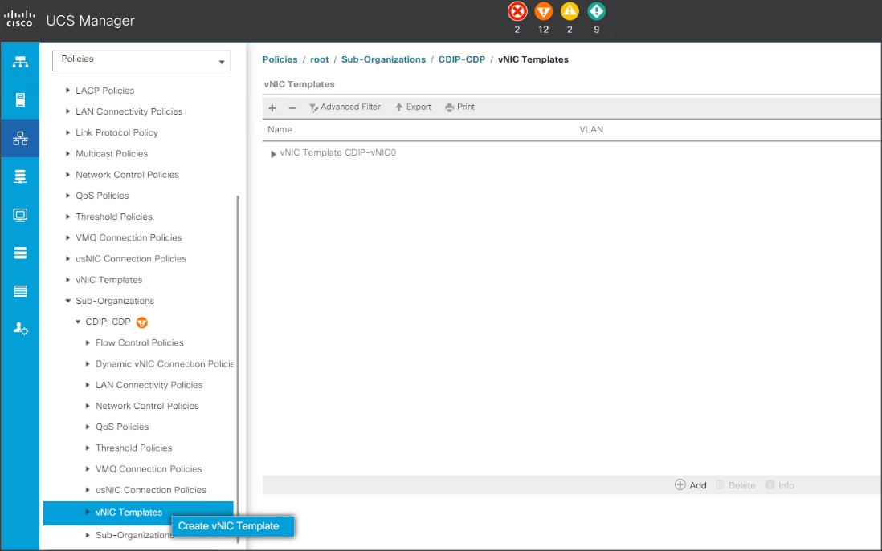The height and width of the screenshot is (551, 882).
Task: Expand Multicast Policies node
Action: click(x=67, y=153)
